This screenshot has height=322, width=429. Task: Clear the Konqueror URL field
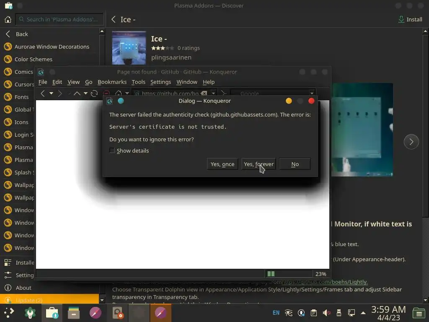pyautogui.click(x=204, y=93)
